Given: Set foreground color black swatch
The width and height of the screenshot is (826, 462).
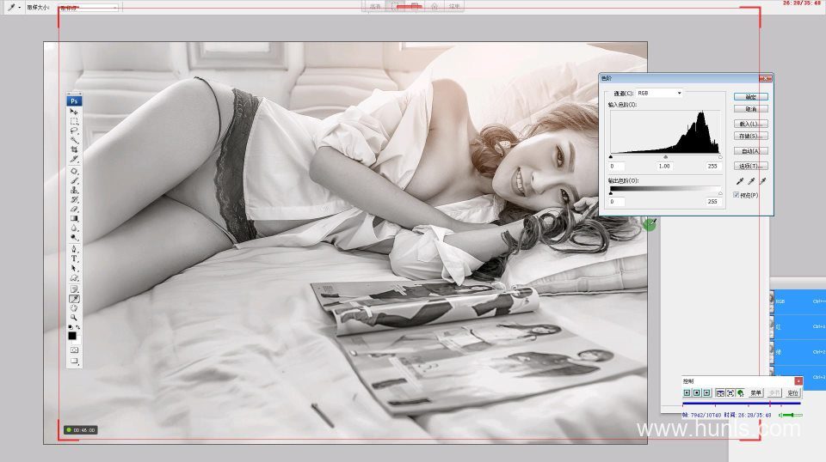Looking at the screenshot, I should coord(72,336).
